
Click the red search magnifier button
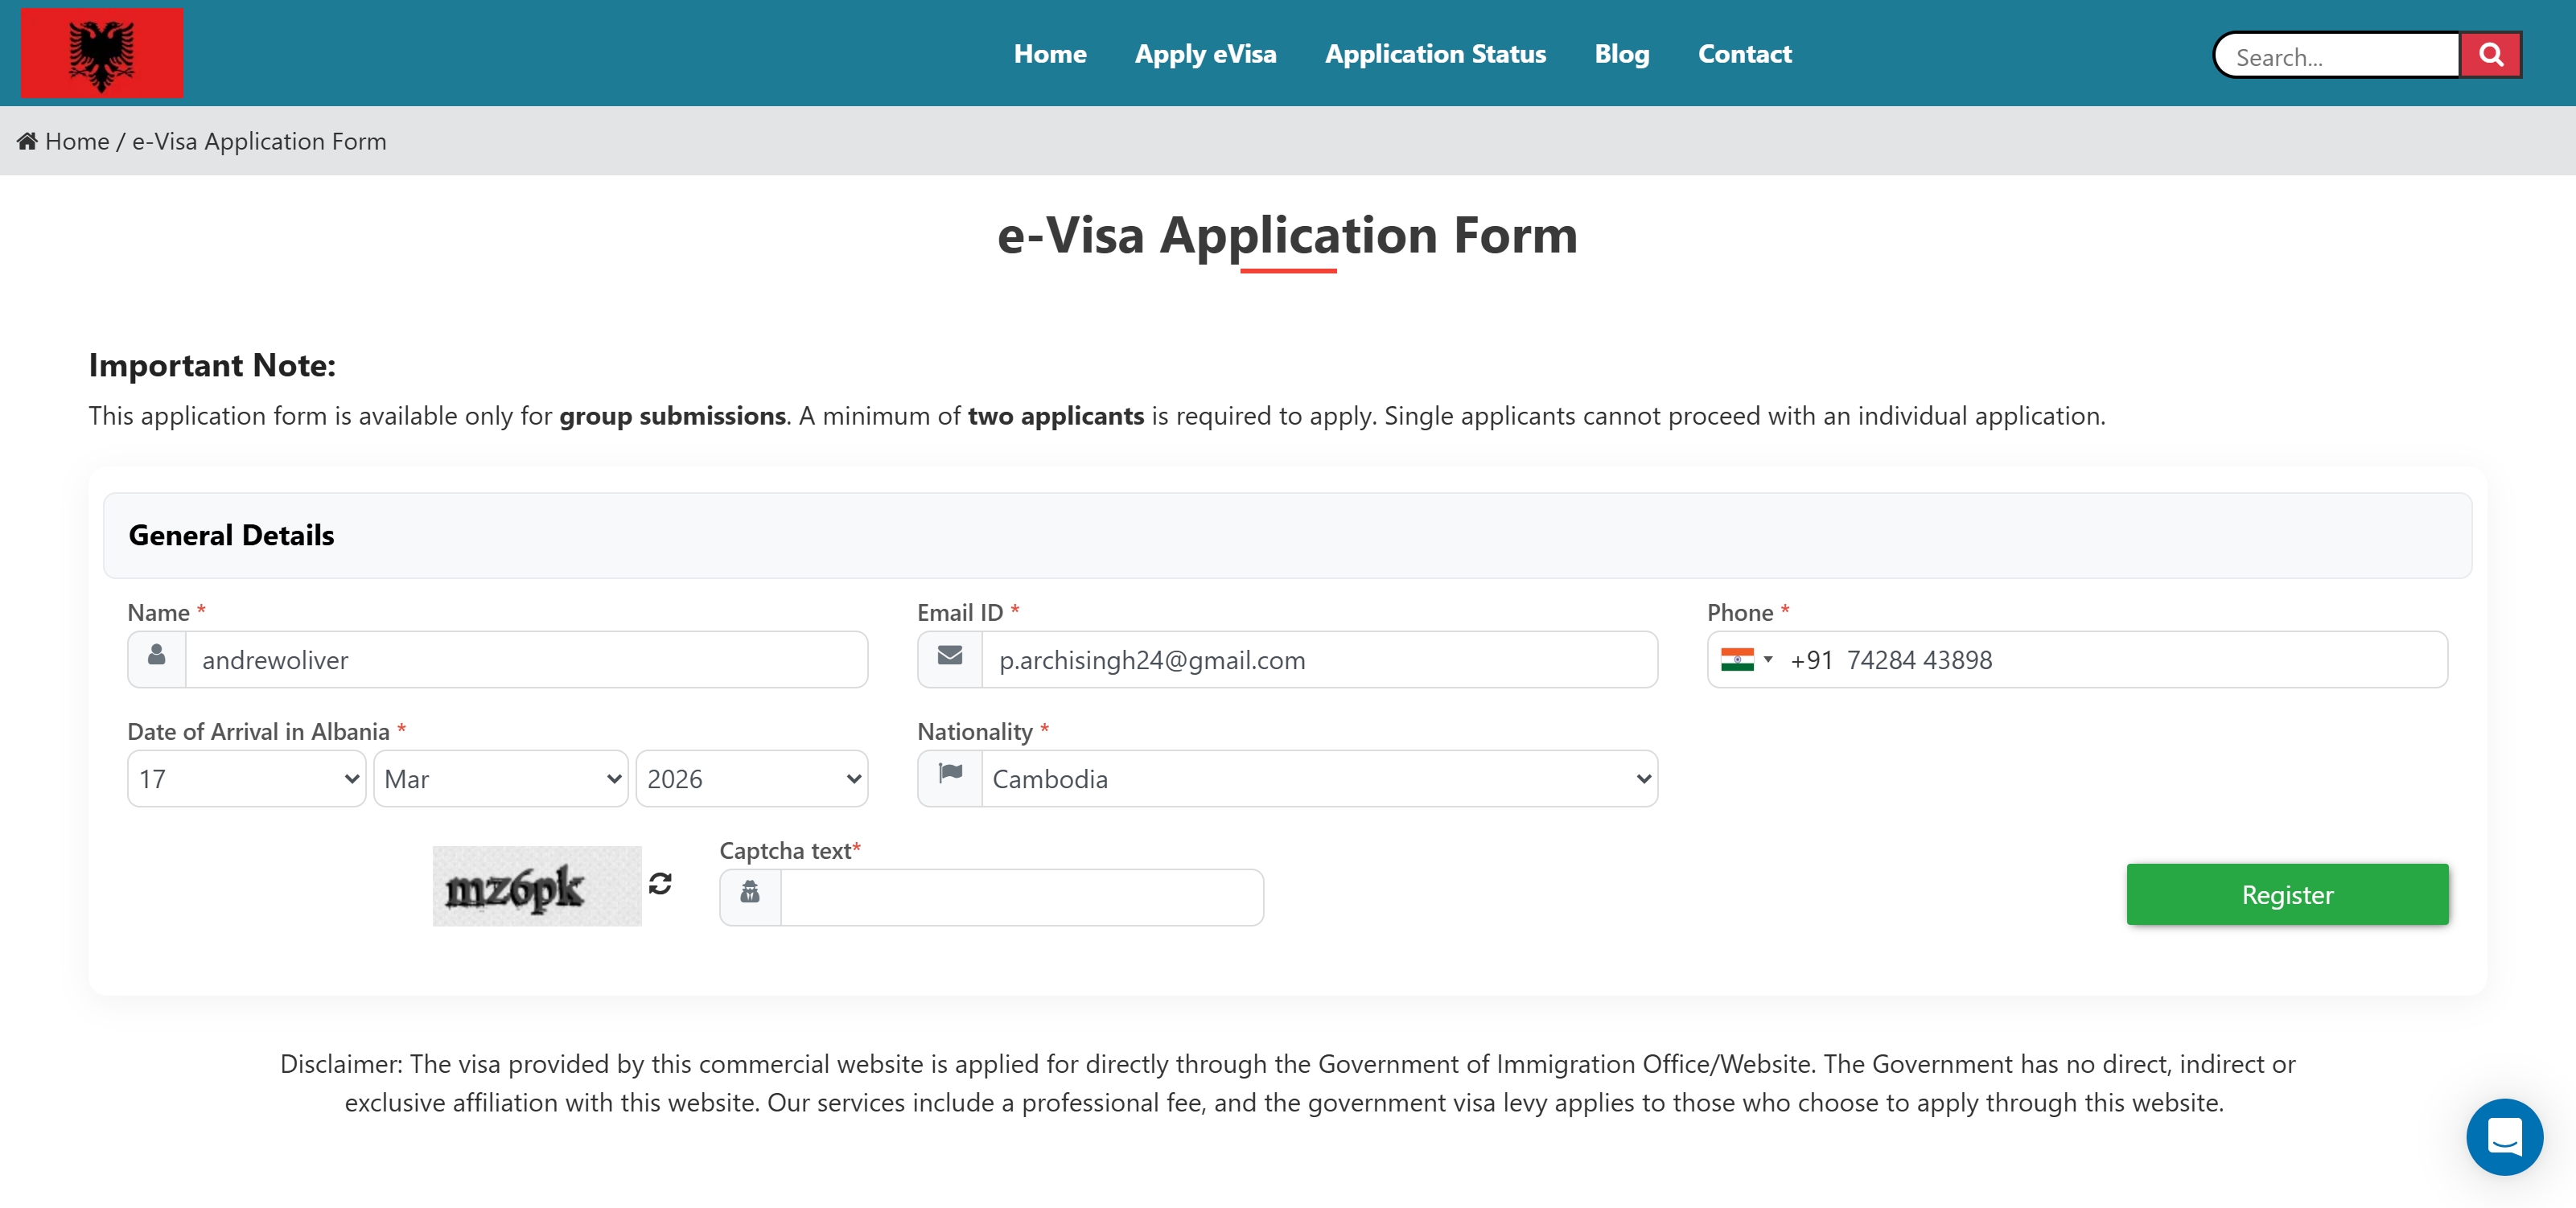click(x=2490, y=55)
